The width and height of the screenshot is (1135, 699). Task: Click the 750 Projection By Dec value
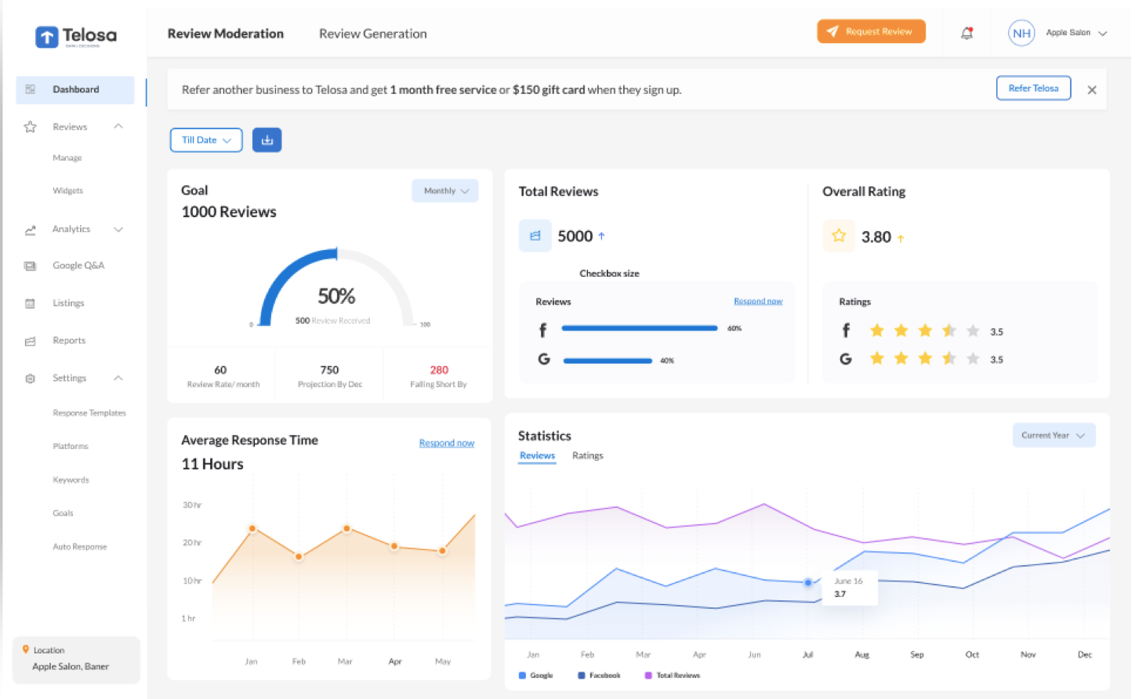point(329,370)
